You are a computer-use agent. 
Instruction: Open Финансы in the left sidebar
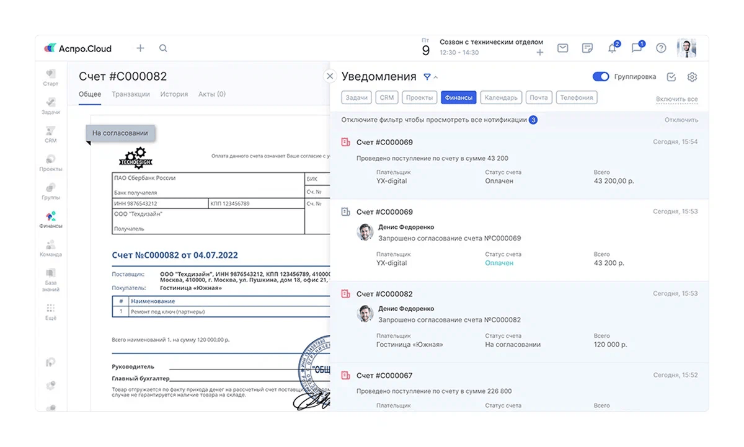(x=51, y=219)
